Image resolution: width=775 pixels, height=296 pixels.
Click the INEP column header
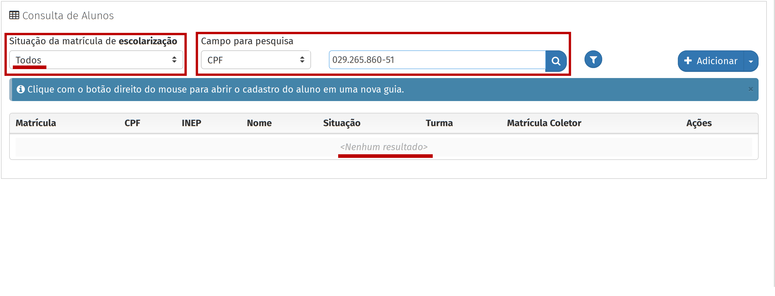point(191,123)
